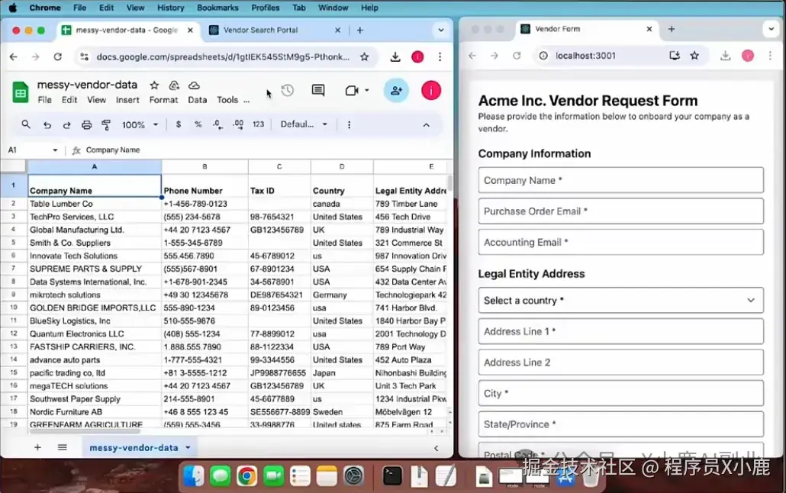Start a meeting with camera icon
786x493 pixels.
[x=352, y=90]
